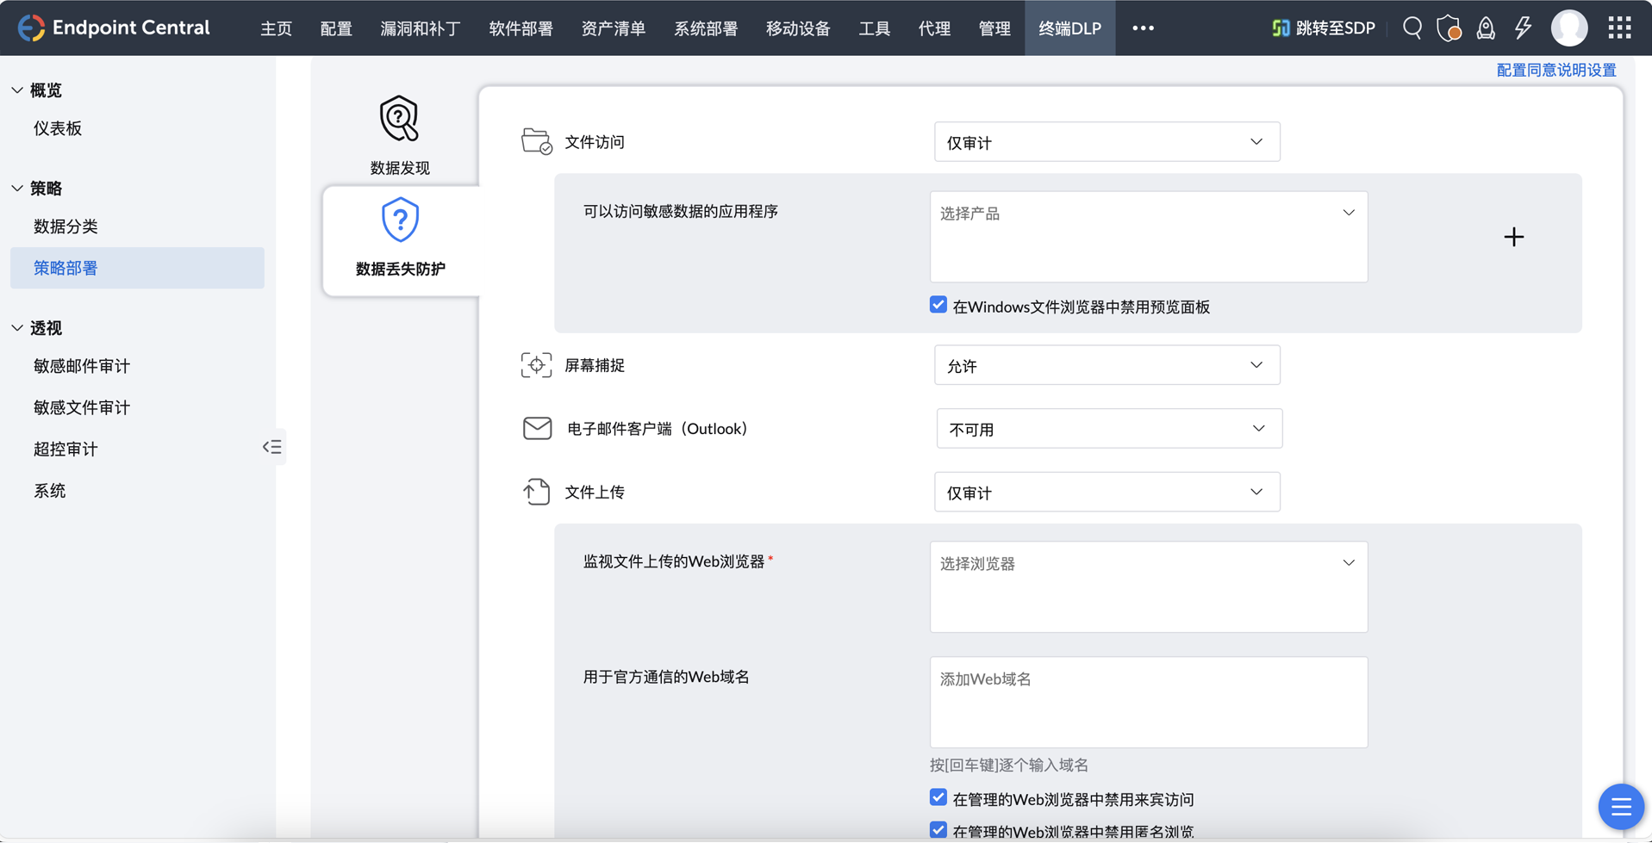Click the shield alert icon in header
Screen dimensions: 1652x843
point(1449,28)
